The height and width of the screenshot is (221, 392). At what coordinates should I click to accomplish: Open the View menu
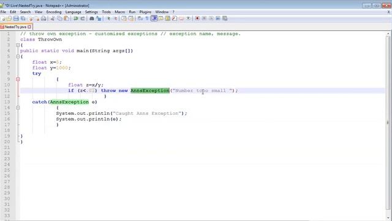coord(38,12)
